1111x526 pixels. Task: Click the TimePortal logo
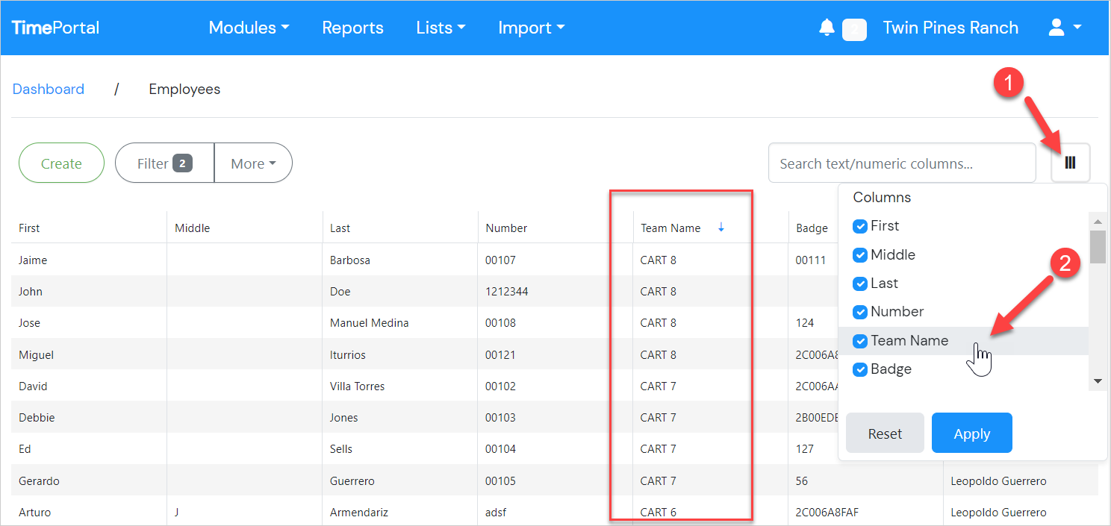click(55, 28)
